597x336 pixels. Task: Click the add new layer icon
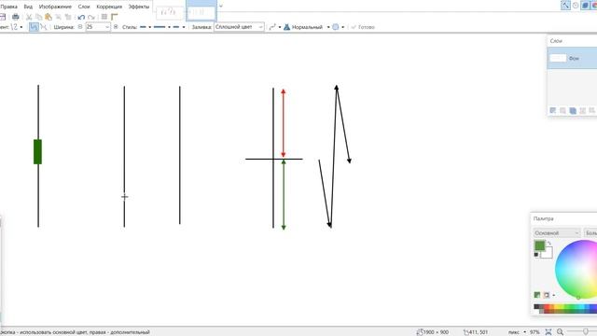tap(553, 110)
